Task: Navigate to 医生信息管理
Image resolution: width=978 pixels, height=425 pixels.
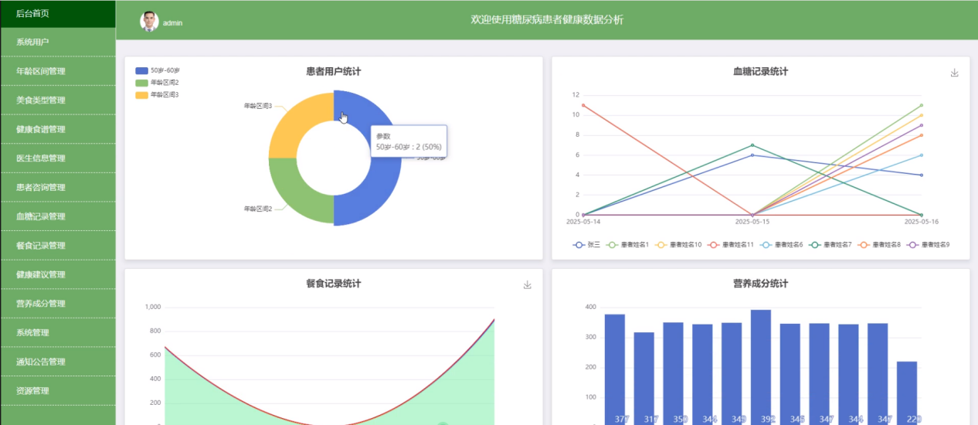Action: (58, 158)
